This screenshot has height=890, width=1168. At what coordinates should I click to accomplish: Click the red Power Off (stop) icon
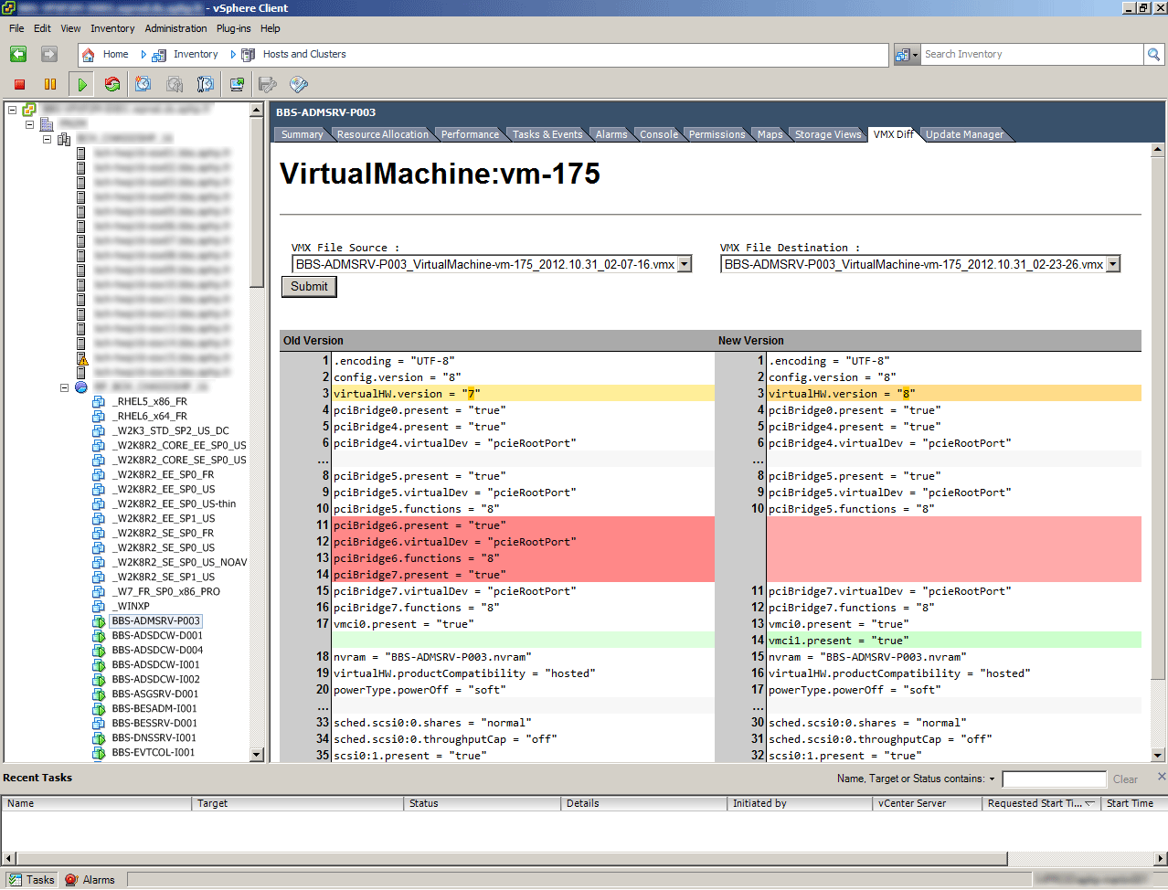[19, 85]
